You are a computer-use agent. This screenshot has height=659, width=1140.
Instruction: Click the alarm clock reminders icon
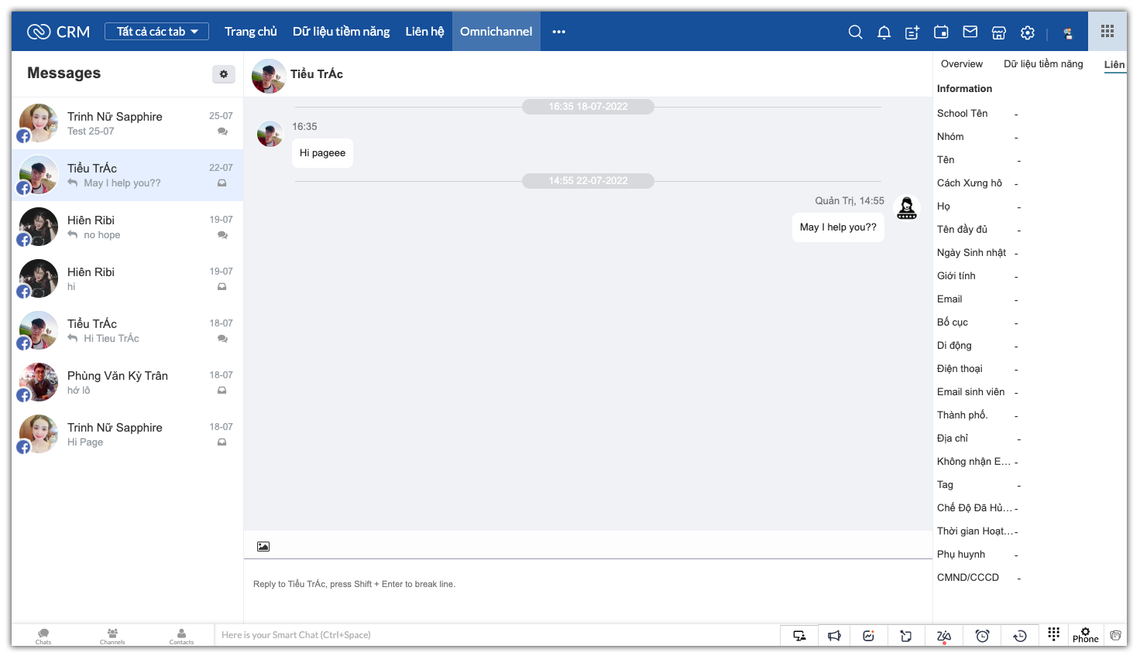click(x=982, y=636)
